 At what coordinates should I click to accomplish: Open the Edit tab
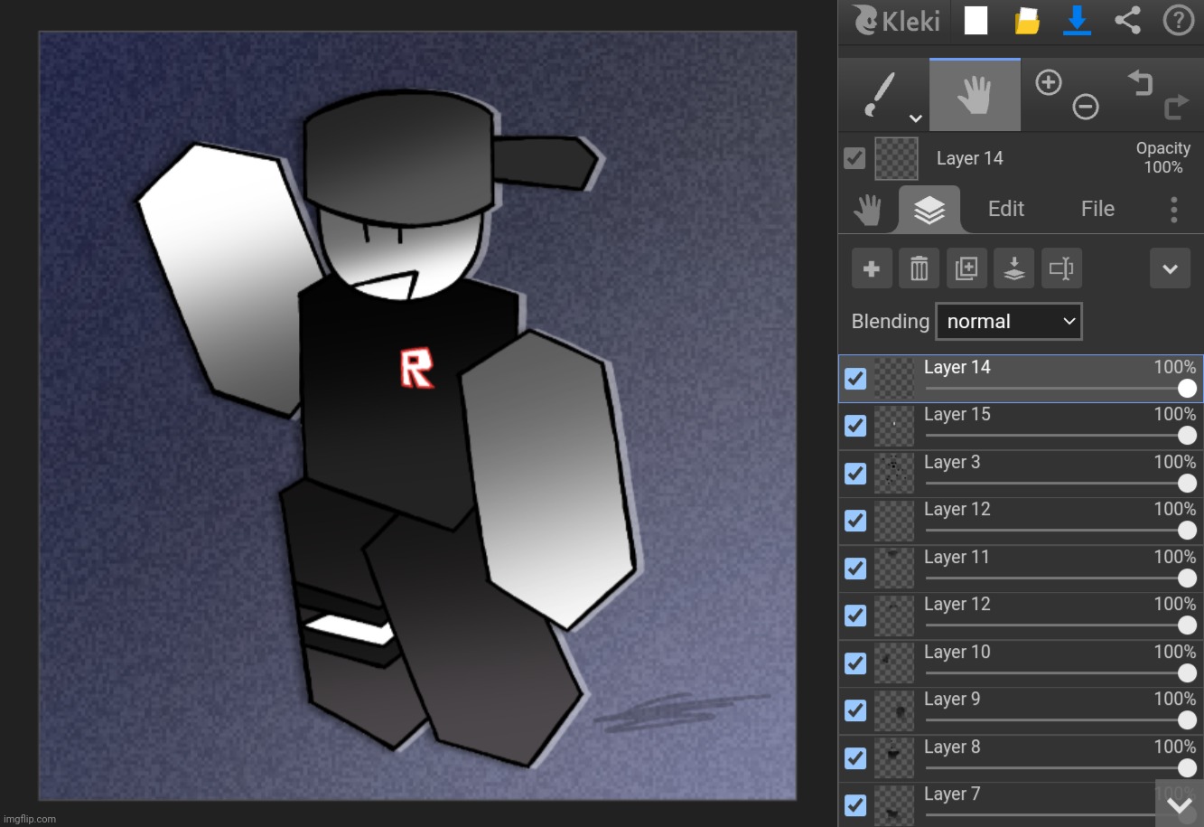click(x=1006, y=209)
